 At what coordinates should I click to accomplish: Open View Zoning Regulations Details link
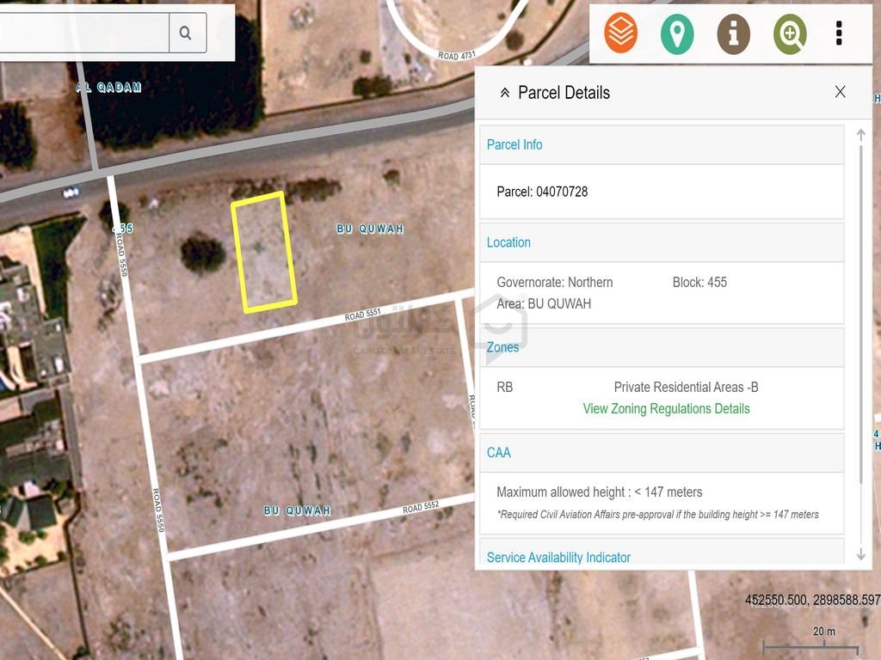click(666, 408)
